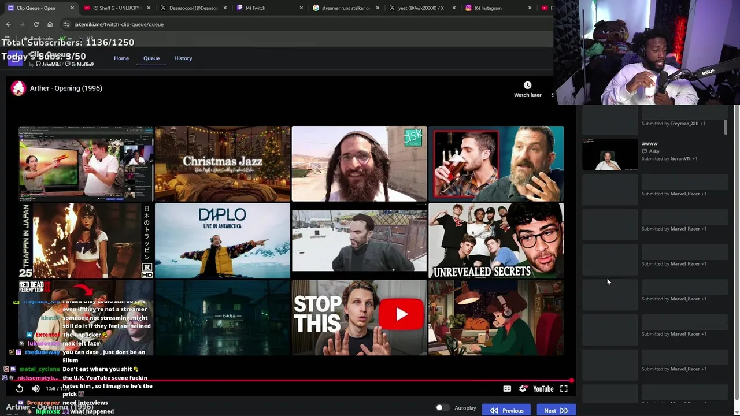The width and height of the screenshot is (740, 416).
Task: Click the Next clip button
Action: click(x=556, y=410)
